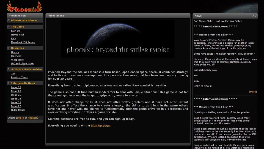Open the IRC and player sites link

tap(22, 63)
